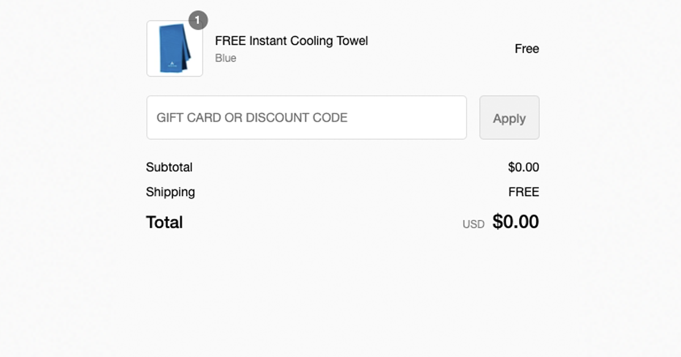
Task: Click the empty margin left of the order summary
Action: tap(68, 170)
